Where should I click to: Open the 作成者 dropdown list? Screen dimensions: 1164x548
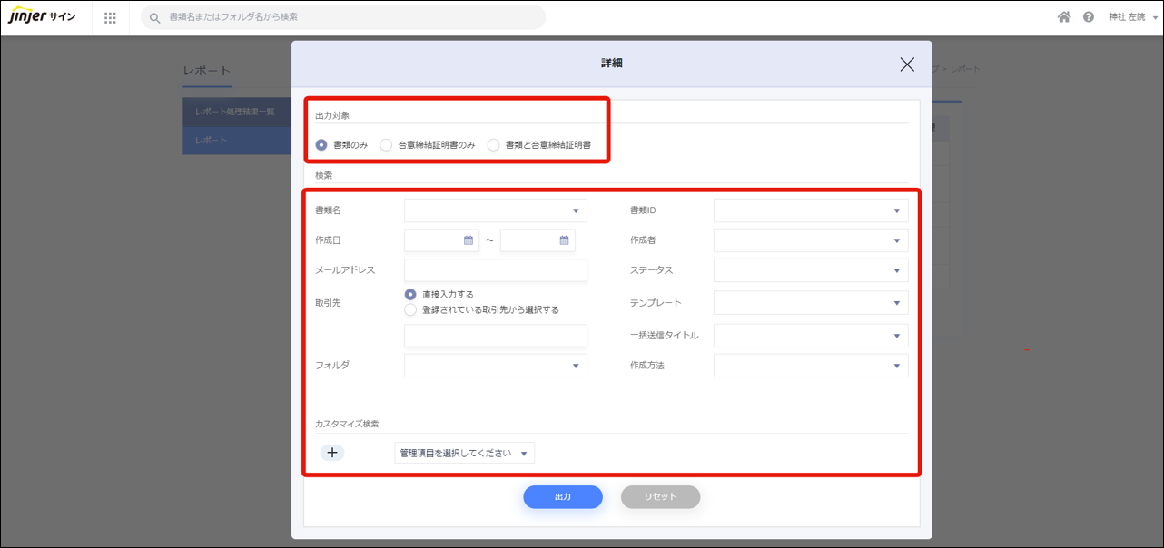(x=810, y=240)
